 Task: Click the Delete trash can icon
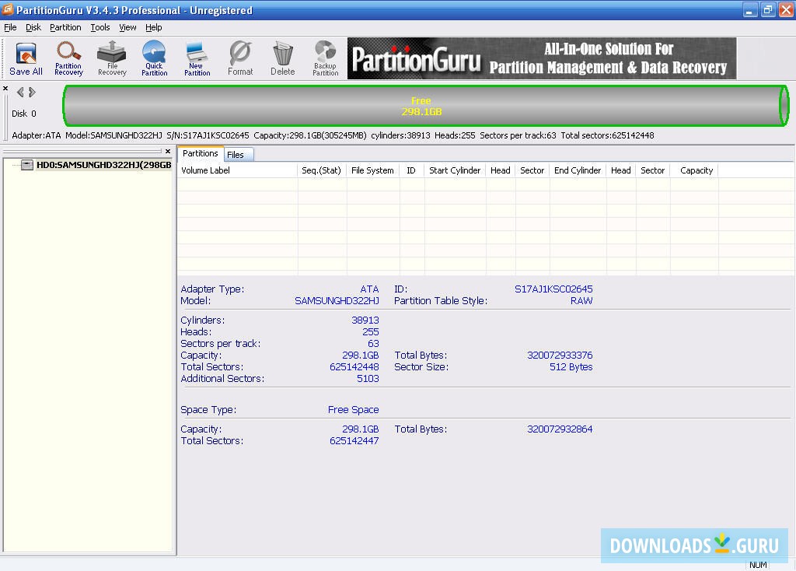click(283, 59)
